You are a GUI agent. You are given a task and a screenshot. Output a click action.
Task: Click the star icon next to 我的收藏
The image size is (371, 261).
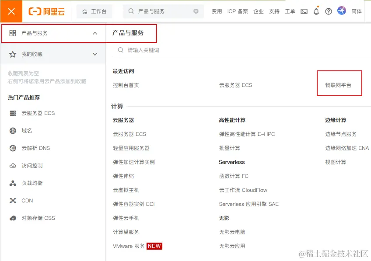click(x=13, y=54)
